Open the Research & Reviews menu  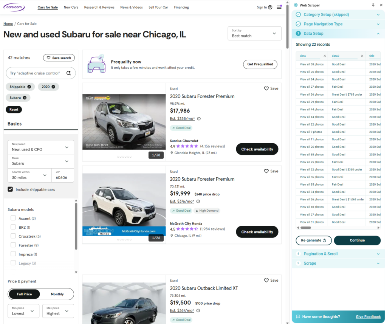(x=99, y=7)
